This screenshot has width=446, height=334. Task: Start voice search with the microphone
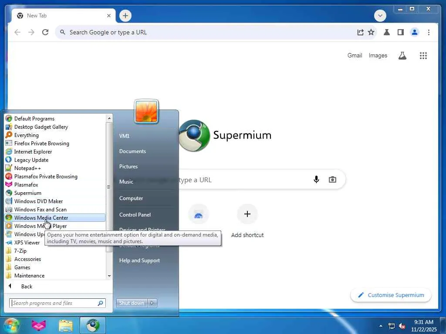click(x=316, y=180)
